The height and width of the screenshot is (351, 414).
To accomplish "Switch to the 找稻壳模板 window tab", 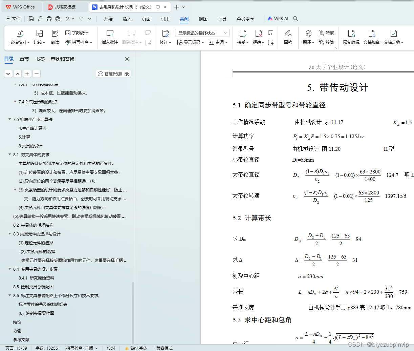I will (65, 7).
